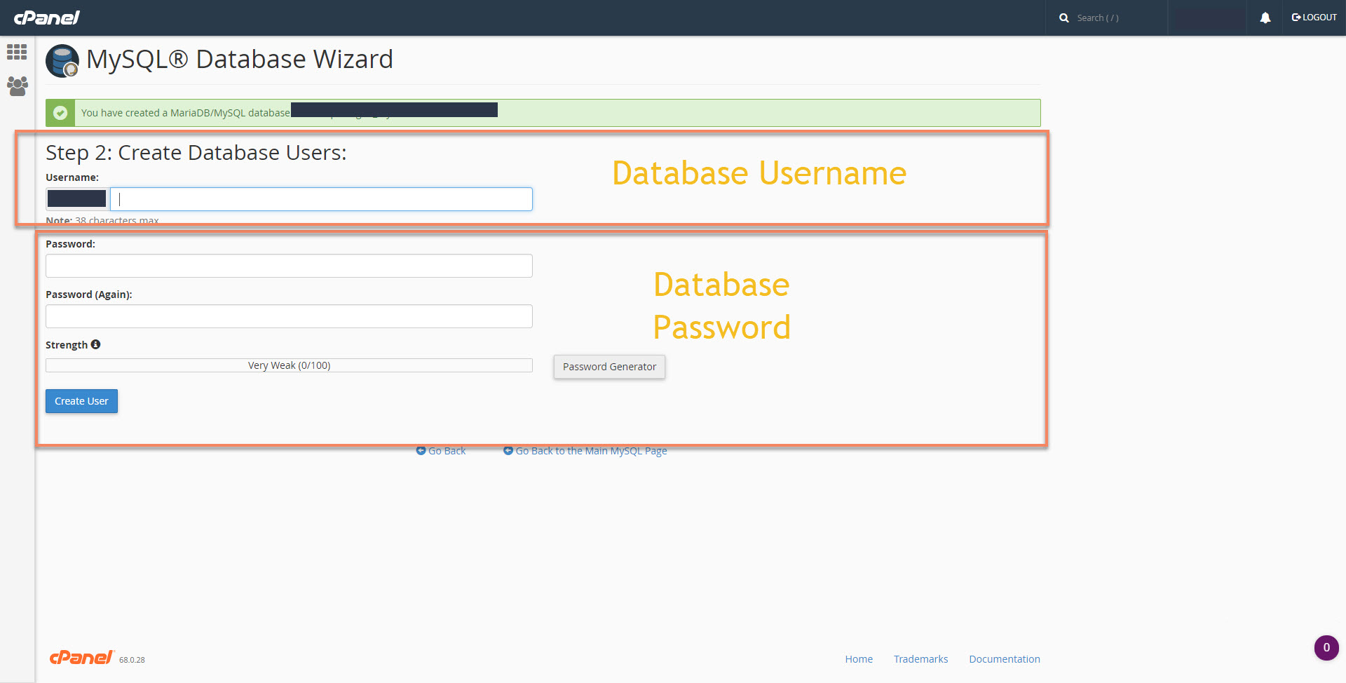Click the cPanel footer logo
Viewport: 1346px width, 683px height.
tap(81, 657)
